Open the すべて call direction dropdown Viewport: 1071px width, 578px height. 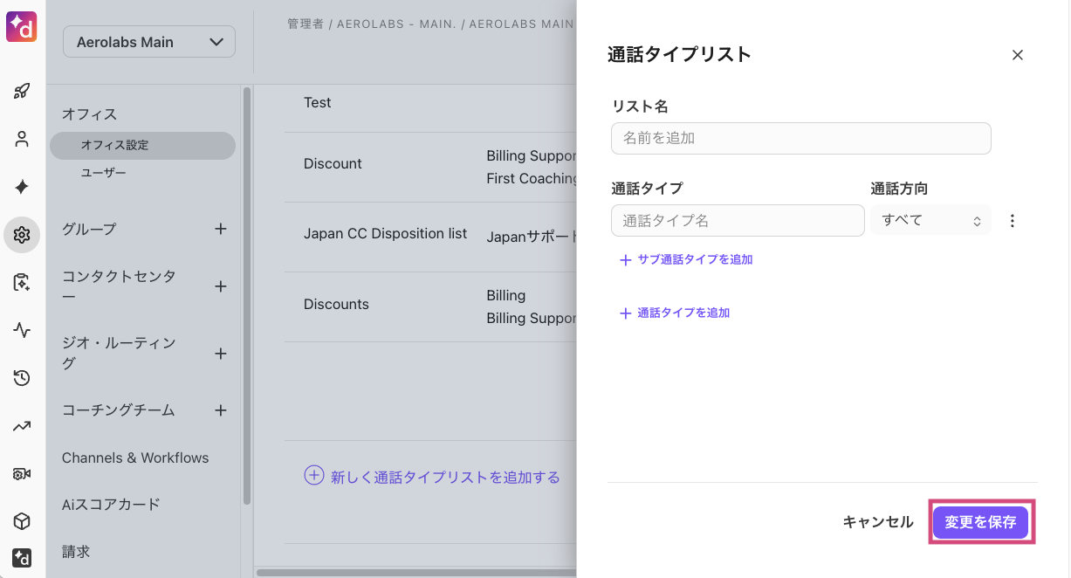[930, 220]
